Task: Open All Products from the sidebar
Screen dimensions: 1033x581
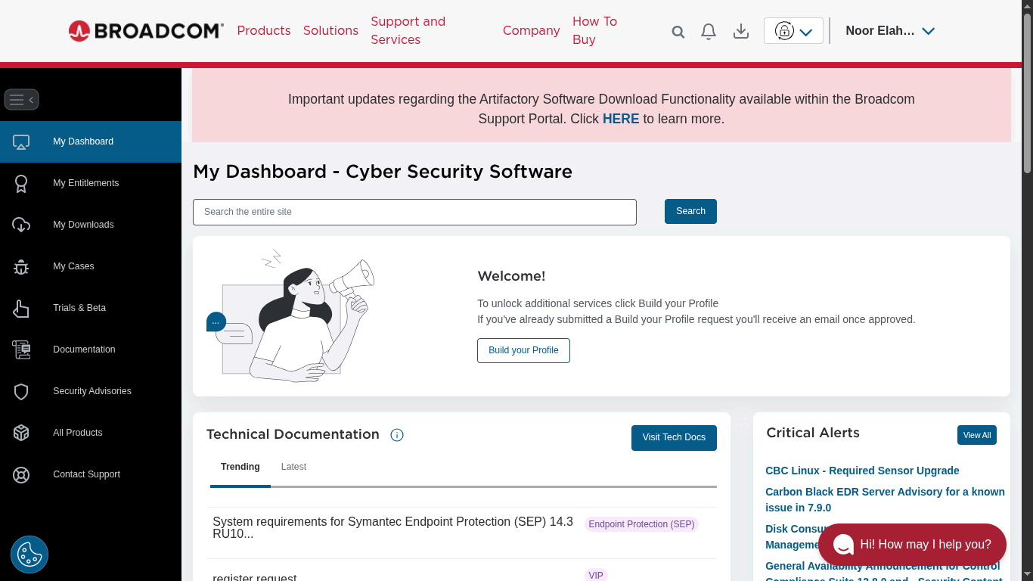Action: point(77,432)
